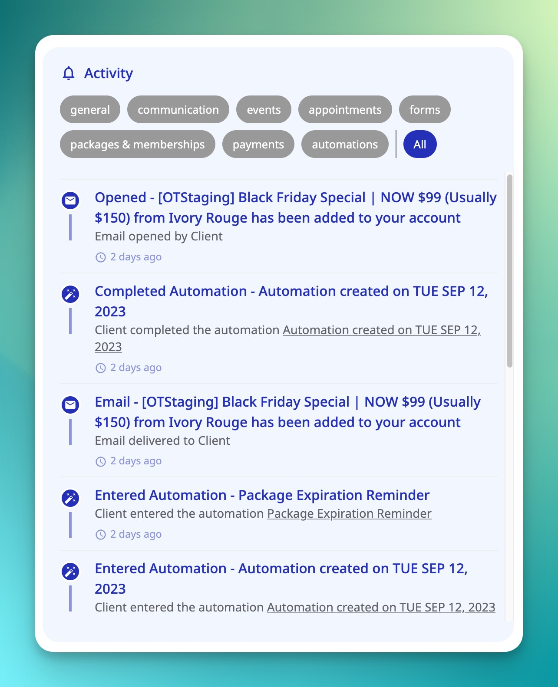Filter by automations
Viewport: 558px width, 687px height.
click(345, 145)
